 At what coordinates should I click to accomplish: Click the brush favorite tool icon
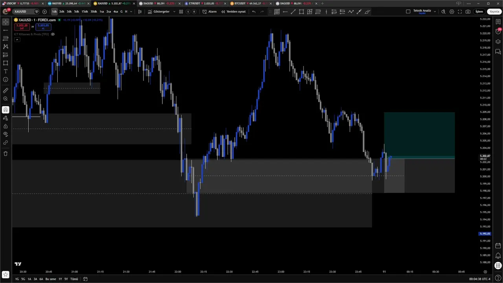click(x=367, y=11)
